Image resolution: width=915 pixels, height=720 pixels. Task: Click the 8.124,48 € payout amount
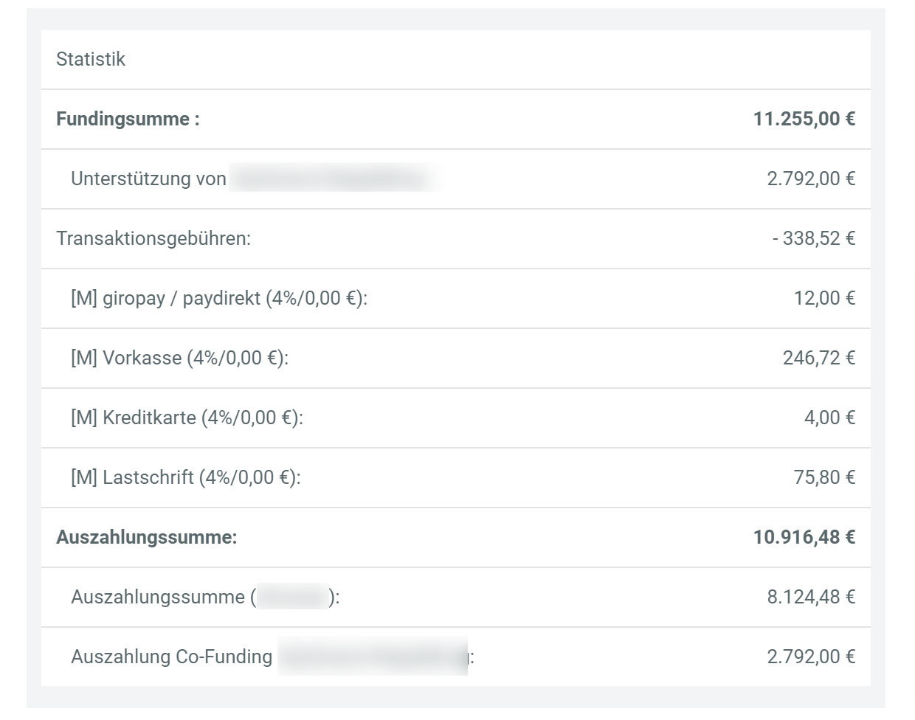tap(810, 597)
